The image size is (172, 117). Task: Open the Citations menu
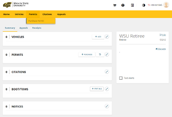click(47, 14)
